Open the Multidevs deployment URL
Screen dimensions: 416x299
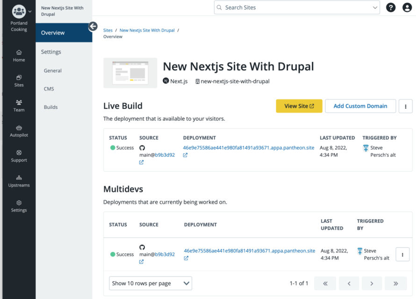(250, 251)
